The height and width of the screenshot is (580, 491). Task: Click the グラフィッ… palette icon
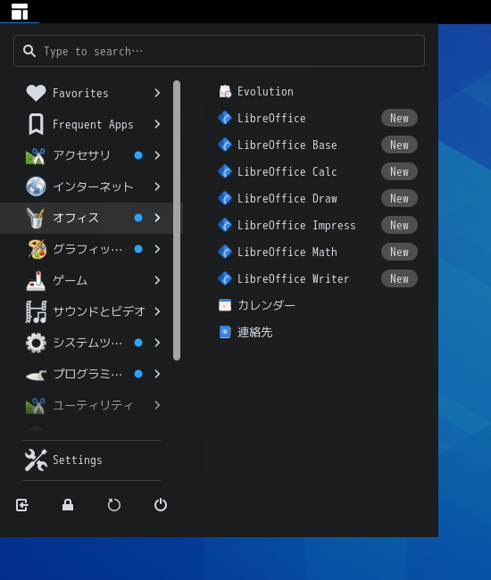click(36, 249)
